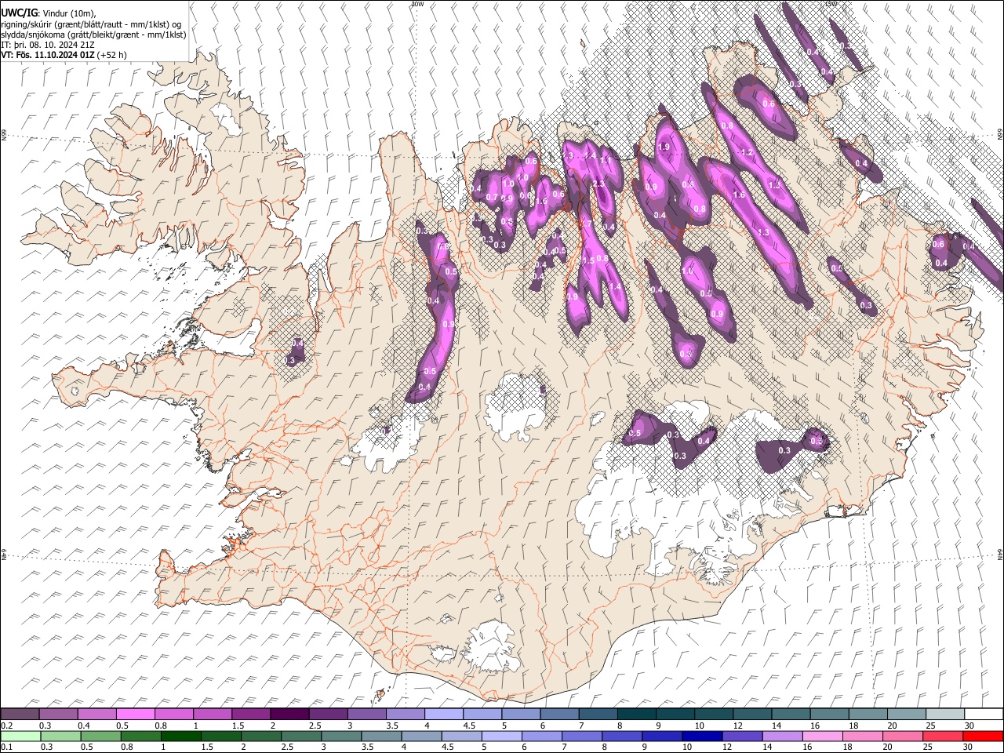Click the 'slydda/snjókoma' legend description line
Image resolution: width=1004 pixels, height=753 pixels.
93,35
